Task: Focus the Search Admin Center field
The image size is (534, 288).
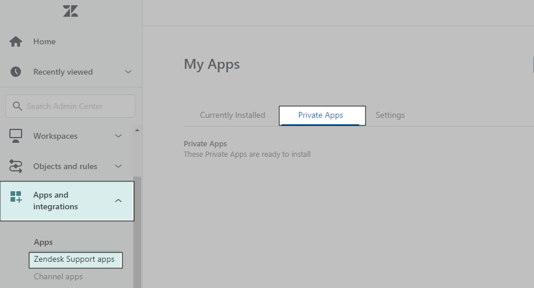Action: (x=76, y=106)
